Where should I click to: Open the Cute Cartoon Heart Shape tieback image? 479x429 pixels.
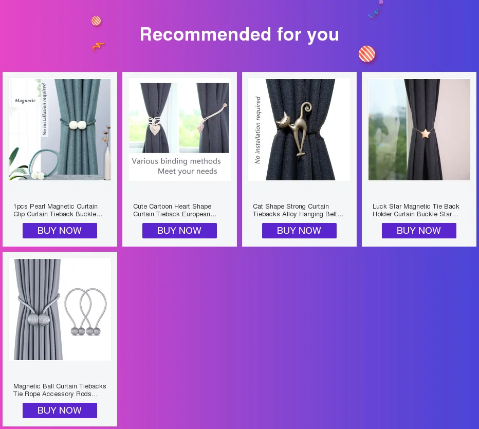coord(180,129)
